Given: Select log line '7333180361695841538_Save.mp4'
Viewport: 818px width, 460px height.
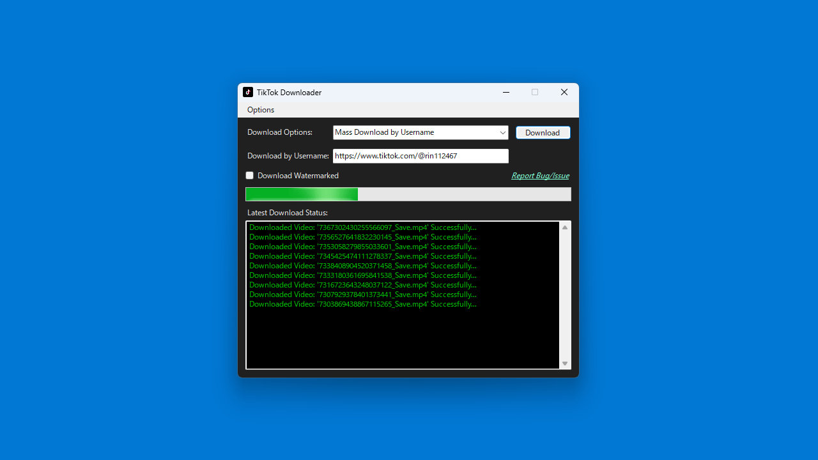Looking at the screenshot, I should point(363,275).
